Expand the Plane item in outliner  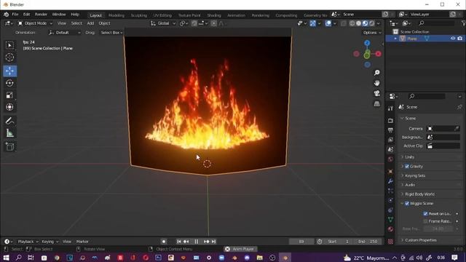[395, 39]
